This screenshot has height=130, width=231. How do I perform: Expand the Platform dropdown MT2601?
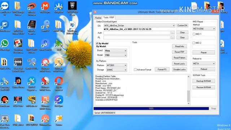117,65
